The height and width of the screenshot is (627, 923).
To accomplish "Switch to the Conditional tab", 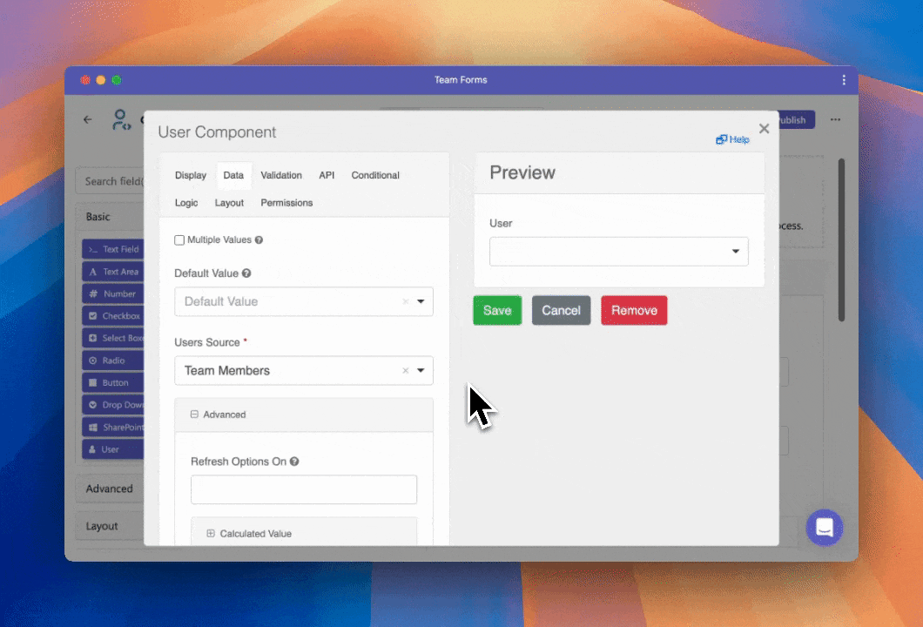I will point(375,175).
